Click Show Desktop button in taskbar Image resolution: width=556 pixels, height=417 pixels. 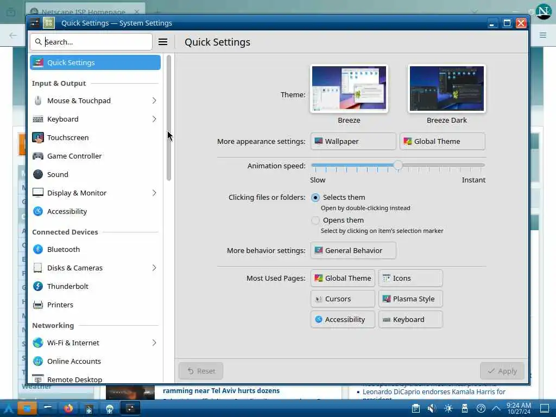tap(545, 408)
